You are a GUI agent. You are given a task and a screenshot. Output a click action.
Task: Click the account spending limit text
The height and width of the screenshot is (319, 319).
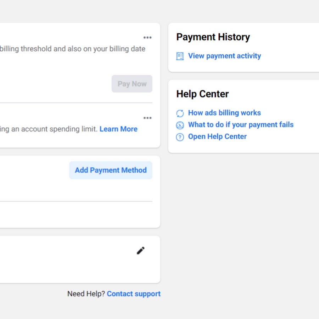(49, 129)
